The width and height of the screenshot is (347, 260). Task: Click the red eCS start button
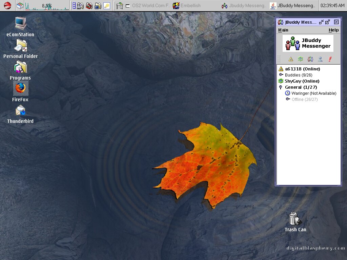7,5
